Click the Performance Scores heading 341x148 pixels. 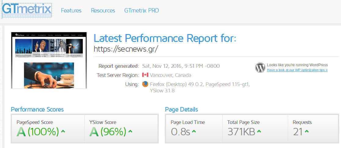pos(37,109)
